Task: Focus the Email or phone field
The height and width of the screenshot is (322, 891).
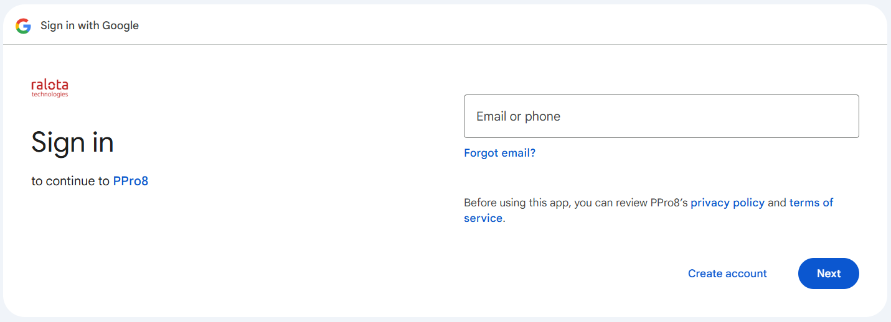Action: pyautogui.click(x=661, y=116)
